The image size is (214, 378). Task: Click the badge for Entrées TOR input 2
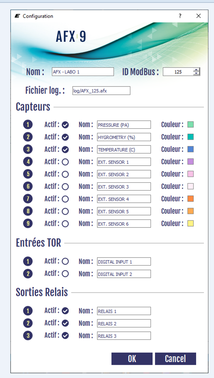coord(28,274)
